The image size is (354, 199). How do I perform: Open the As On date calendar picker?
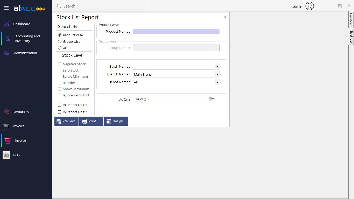tap(211, 98)
